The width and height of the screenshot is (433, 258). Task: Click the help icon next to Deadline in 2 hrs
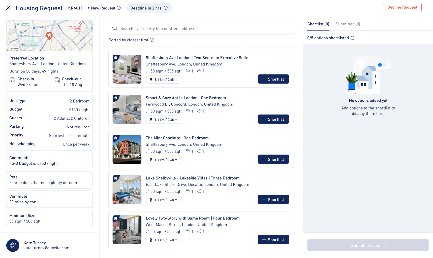tap(166, 8)
